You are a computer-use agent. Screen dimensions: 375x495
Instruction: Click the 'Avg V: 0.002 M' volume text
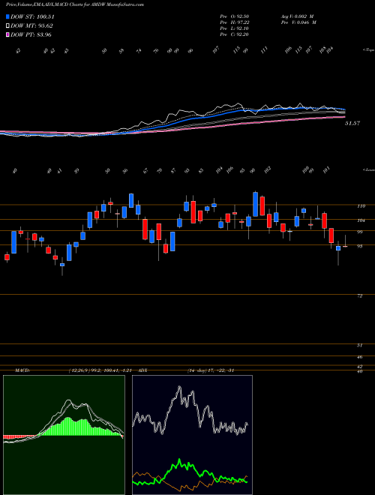298,16
